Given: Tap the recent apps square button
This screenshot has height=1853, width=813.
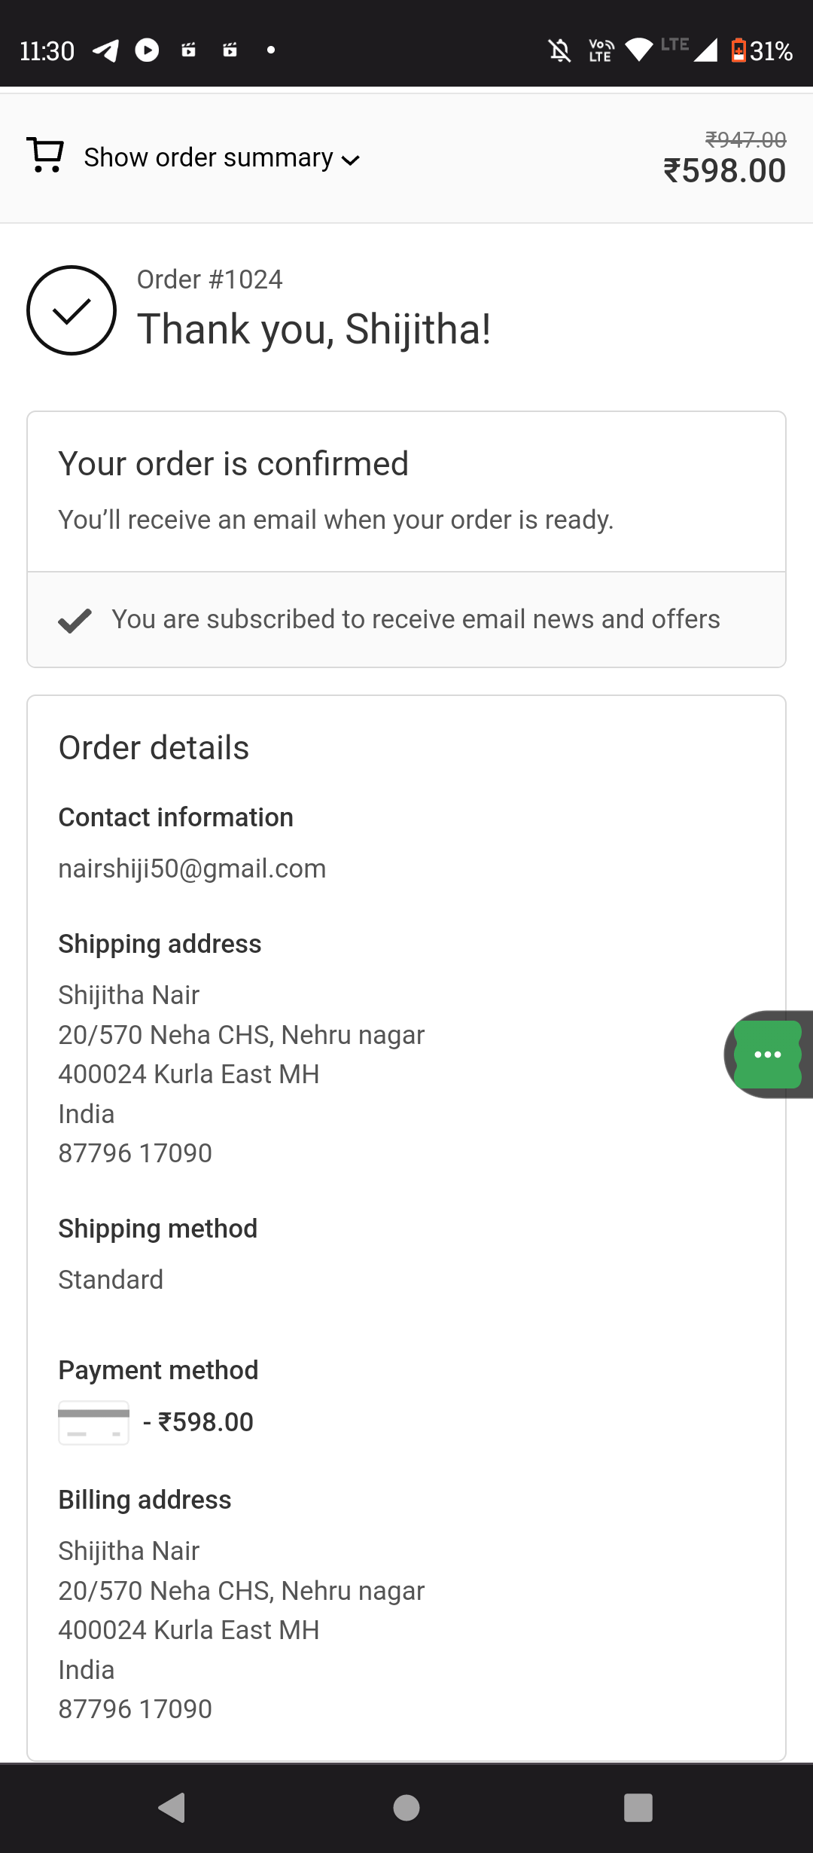Looking at the screenshot, I should [638, 1807].
